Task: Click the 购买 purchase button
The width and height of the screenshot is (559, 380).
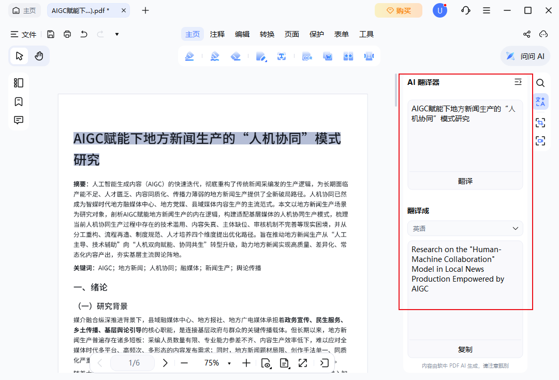Action: (398, 11)
